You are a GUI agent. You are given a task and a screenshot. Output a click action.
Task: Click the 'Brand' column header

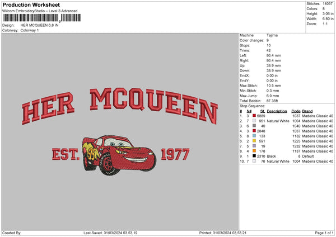(307, 111)
